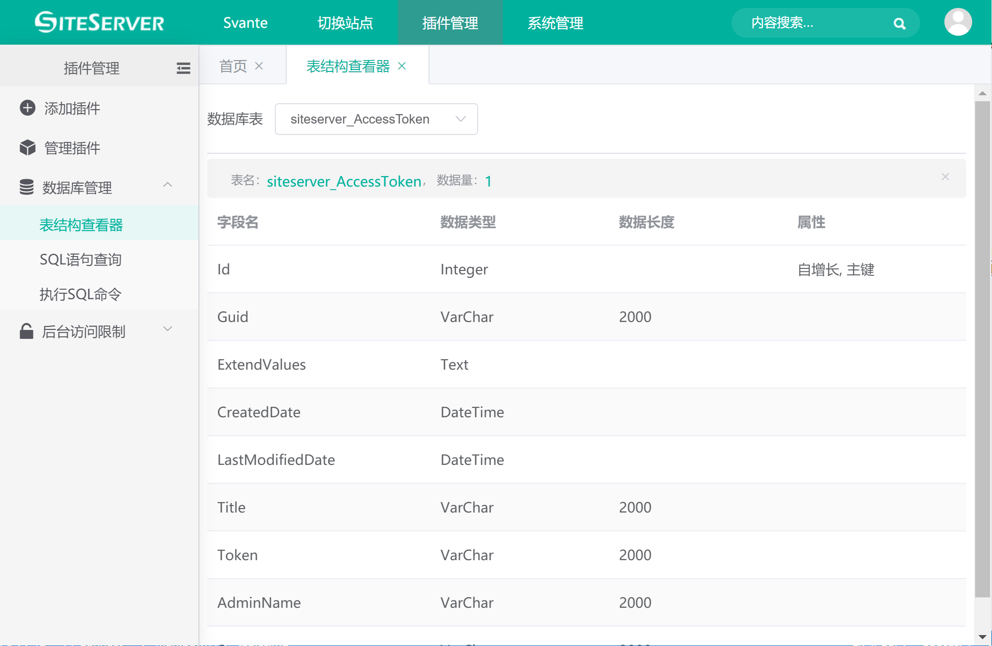
Task: Expand the 后台访问限制 menu chevron
Action: point(168,328)
